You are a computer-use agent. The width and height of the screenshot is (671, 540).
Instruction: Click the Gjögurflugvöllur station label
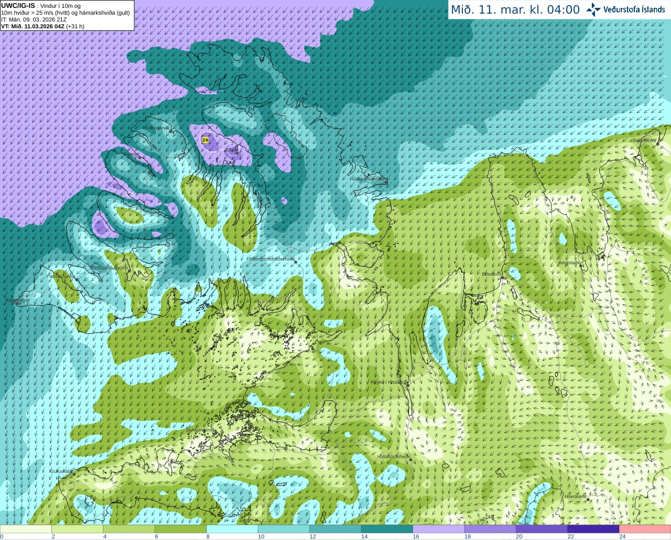coord(369,179)
